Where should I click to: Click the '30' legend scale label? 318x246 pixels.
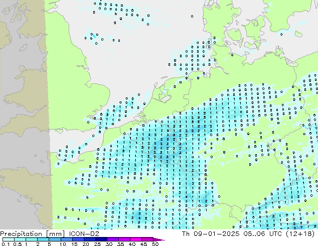tap(109, 244)
